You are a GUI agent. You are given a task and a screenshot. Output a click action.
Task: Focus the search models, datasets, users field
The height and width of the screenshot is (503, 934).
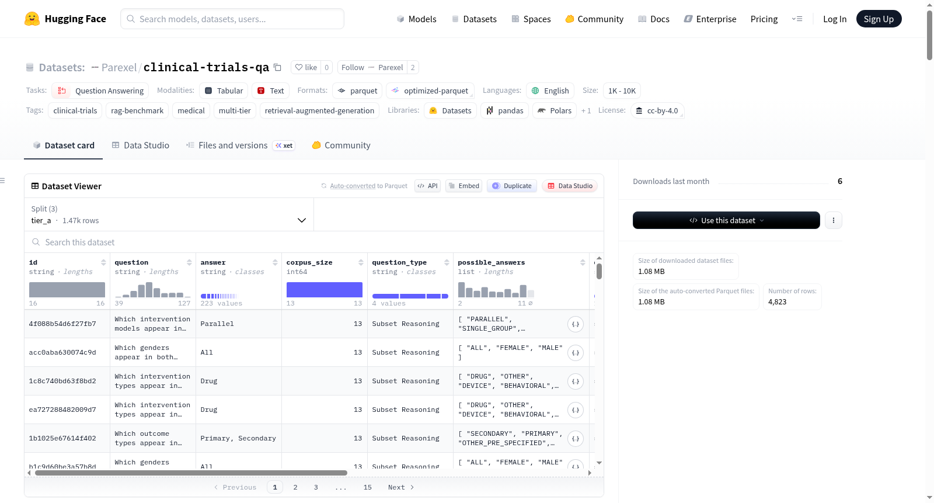click(x=232, y=19)
